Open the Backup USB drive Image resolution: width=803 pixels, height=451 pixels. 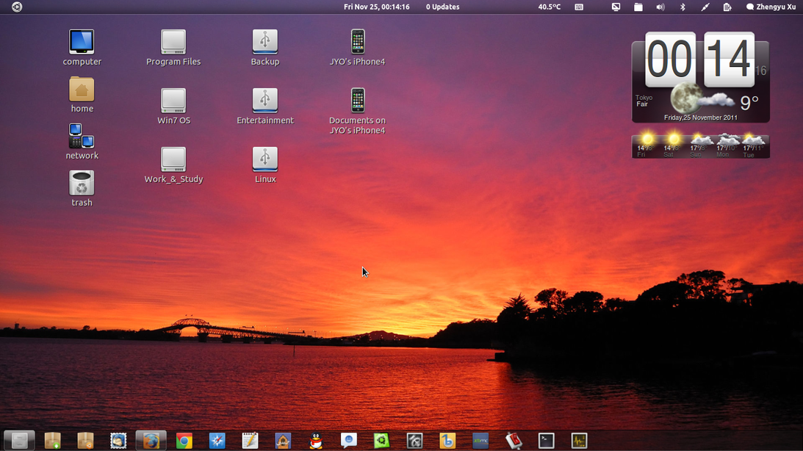(265, 42)
